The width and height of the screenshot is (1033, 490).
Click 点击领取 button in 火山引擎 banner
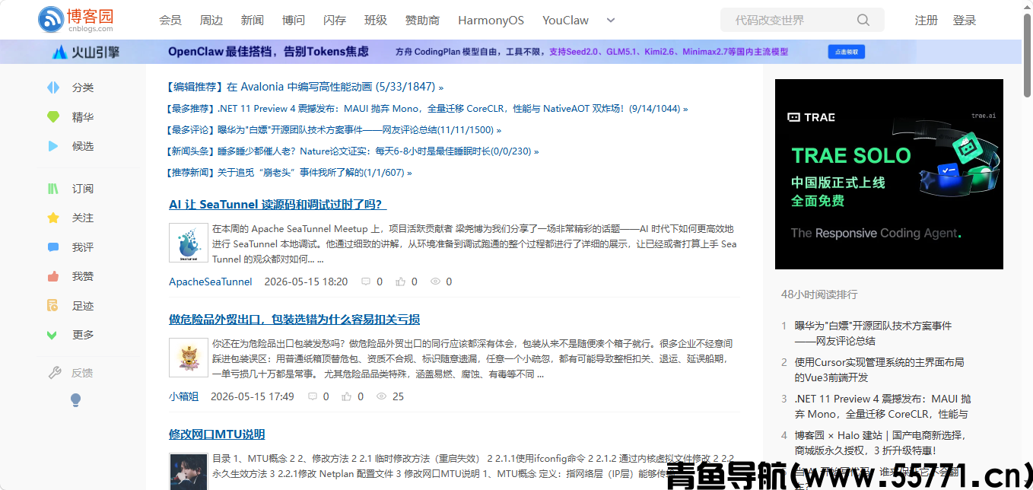pyautogui.click(x=847, y=52)
